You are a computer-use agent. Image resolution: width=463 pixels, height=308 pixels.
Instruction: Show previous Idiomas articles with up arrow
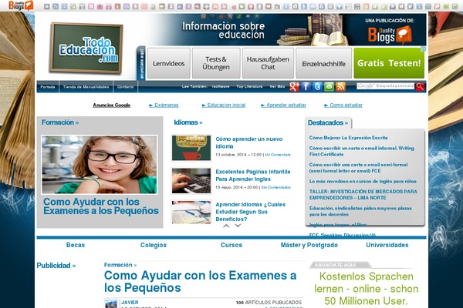226,226
